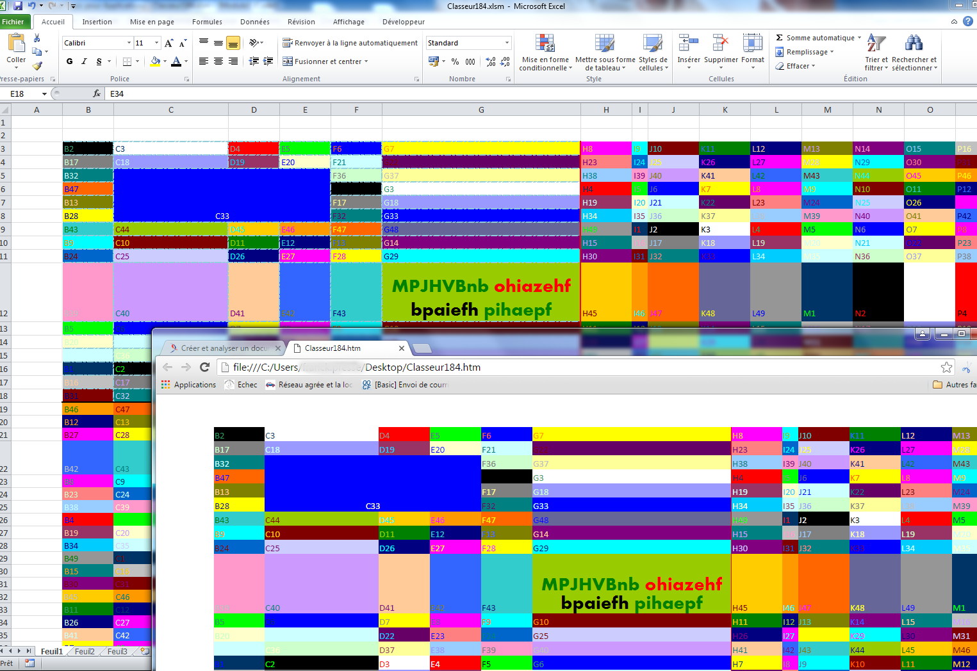Decrease font size with small A icon

coord(183,43)
